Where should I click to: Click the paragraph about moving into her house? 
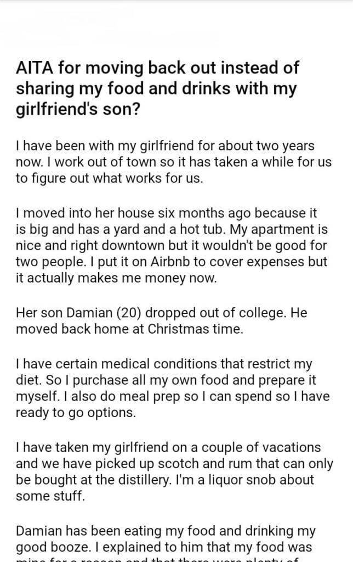coord(173,244)
